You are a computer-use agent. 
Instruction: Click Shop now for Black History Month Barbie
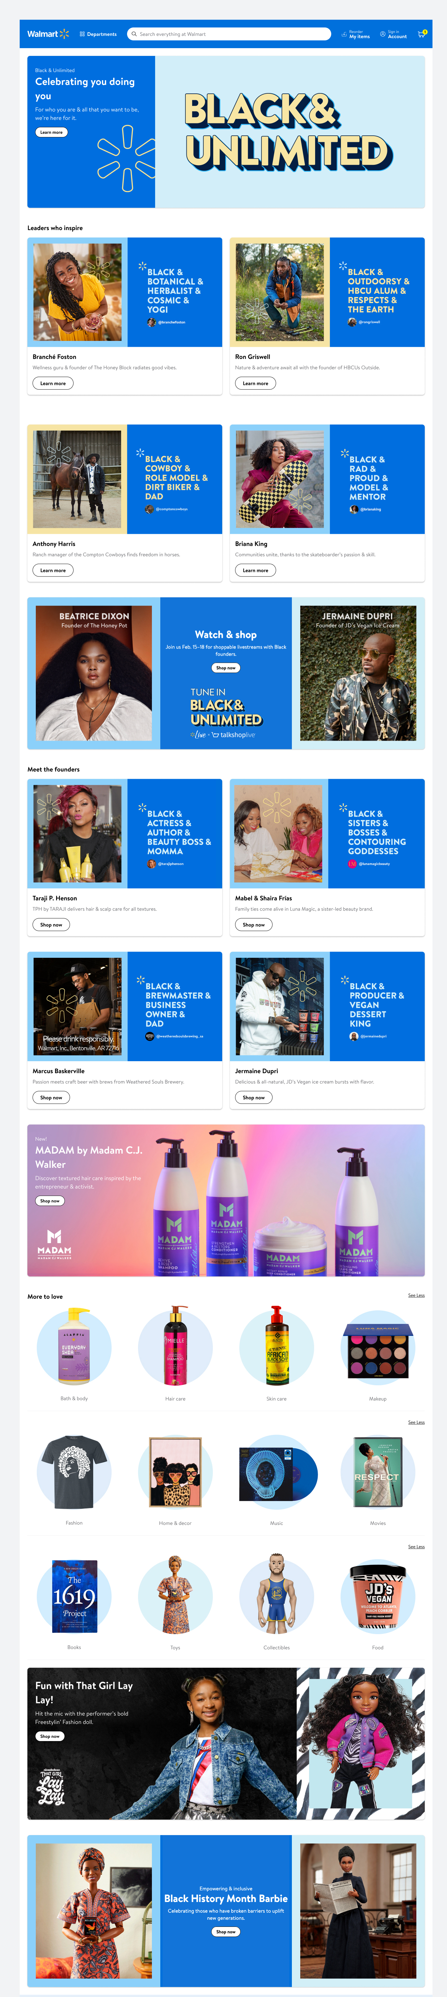point(226,1932)
